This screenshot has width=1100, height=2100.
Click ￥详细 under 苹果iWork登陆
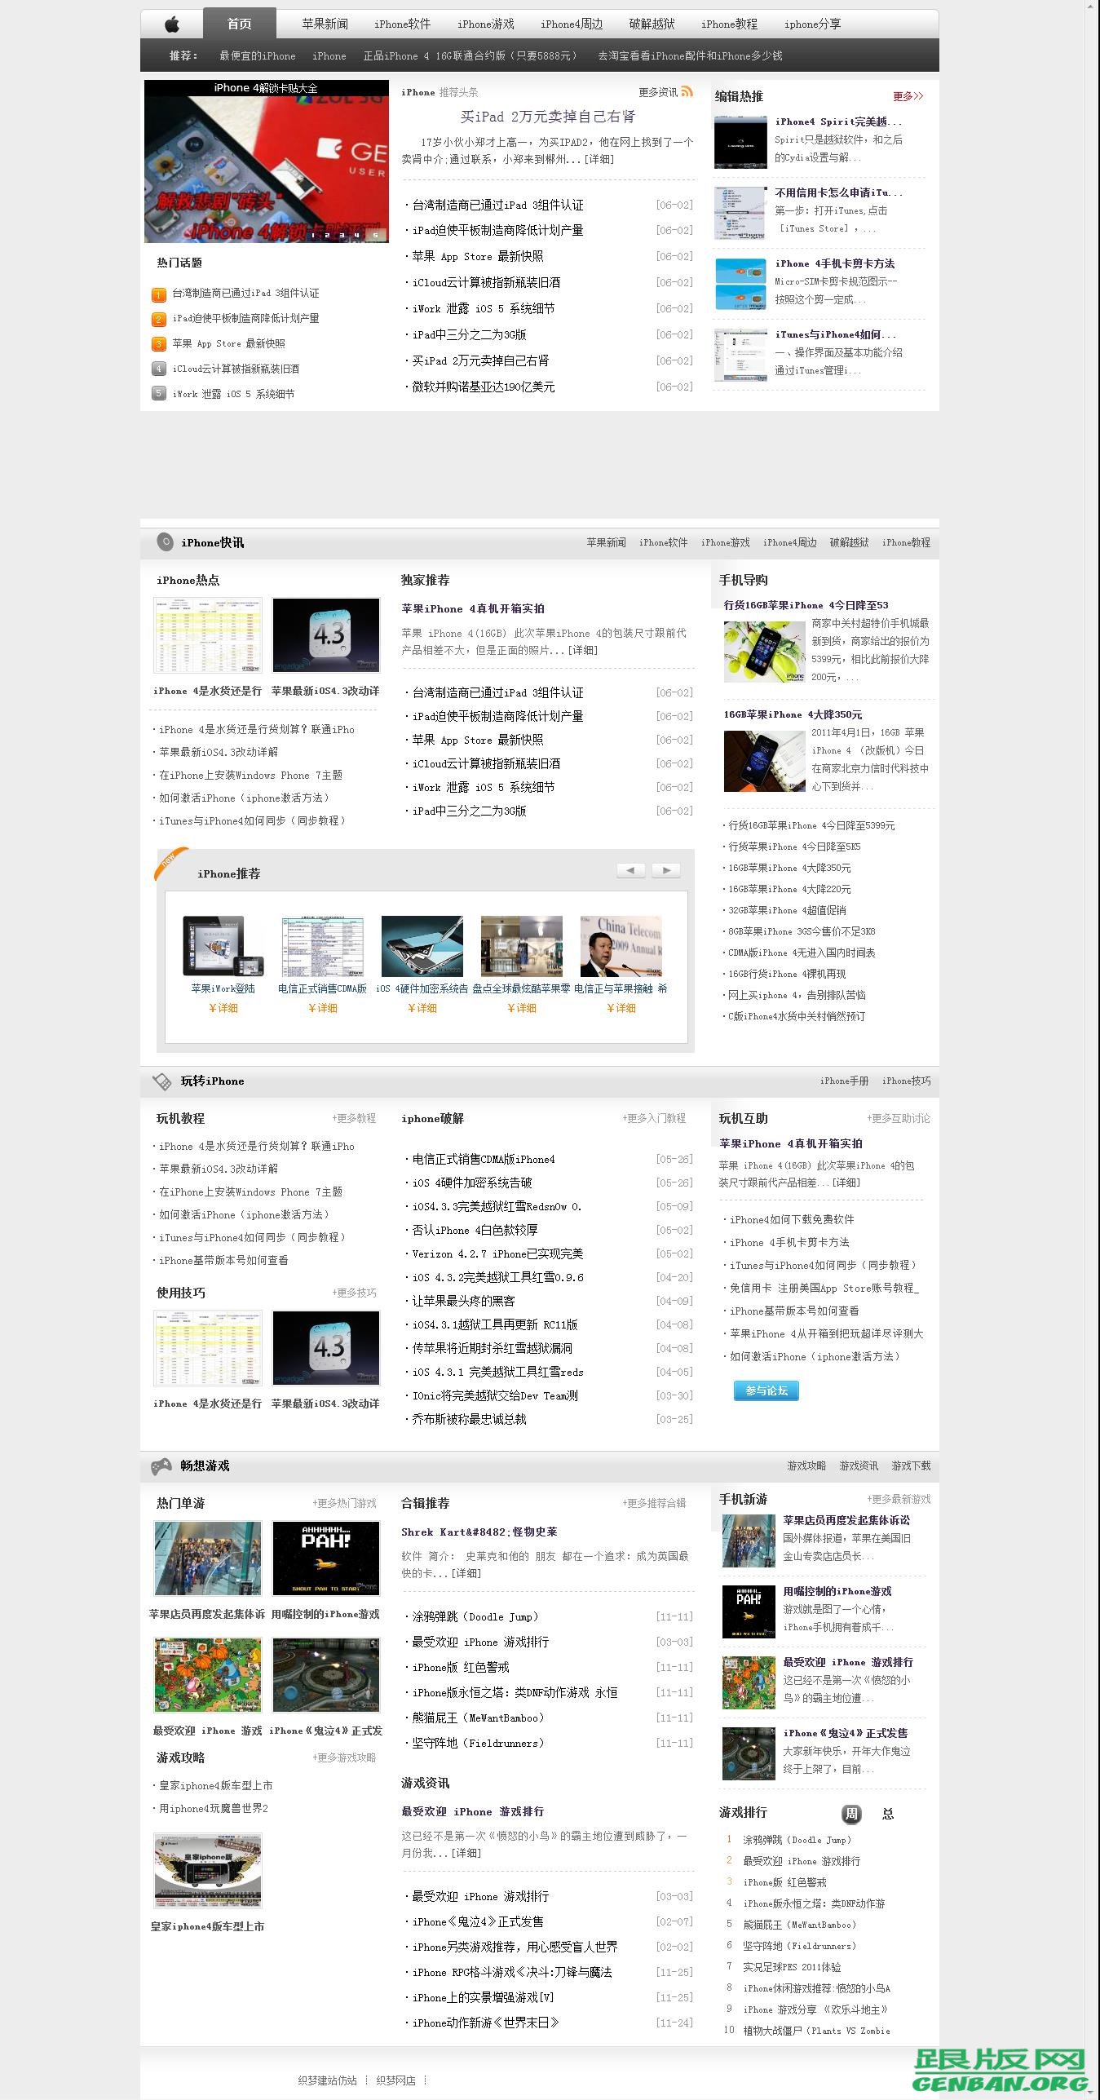point(223,1008)
